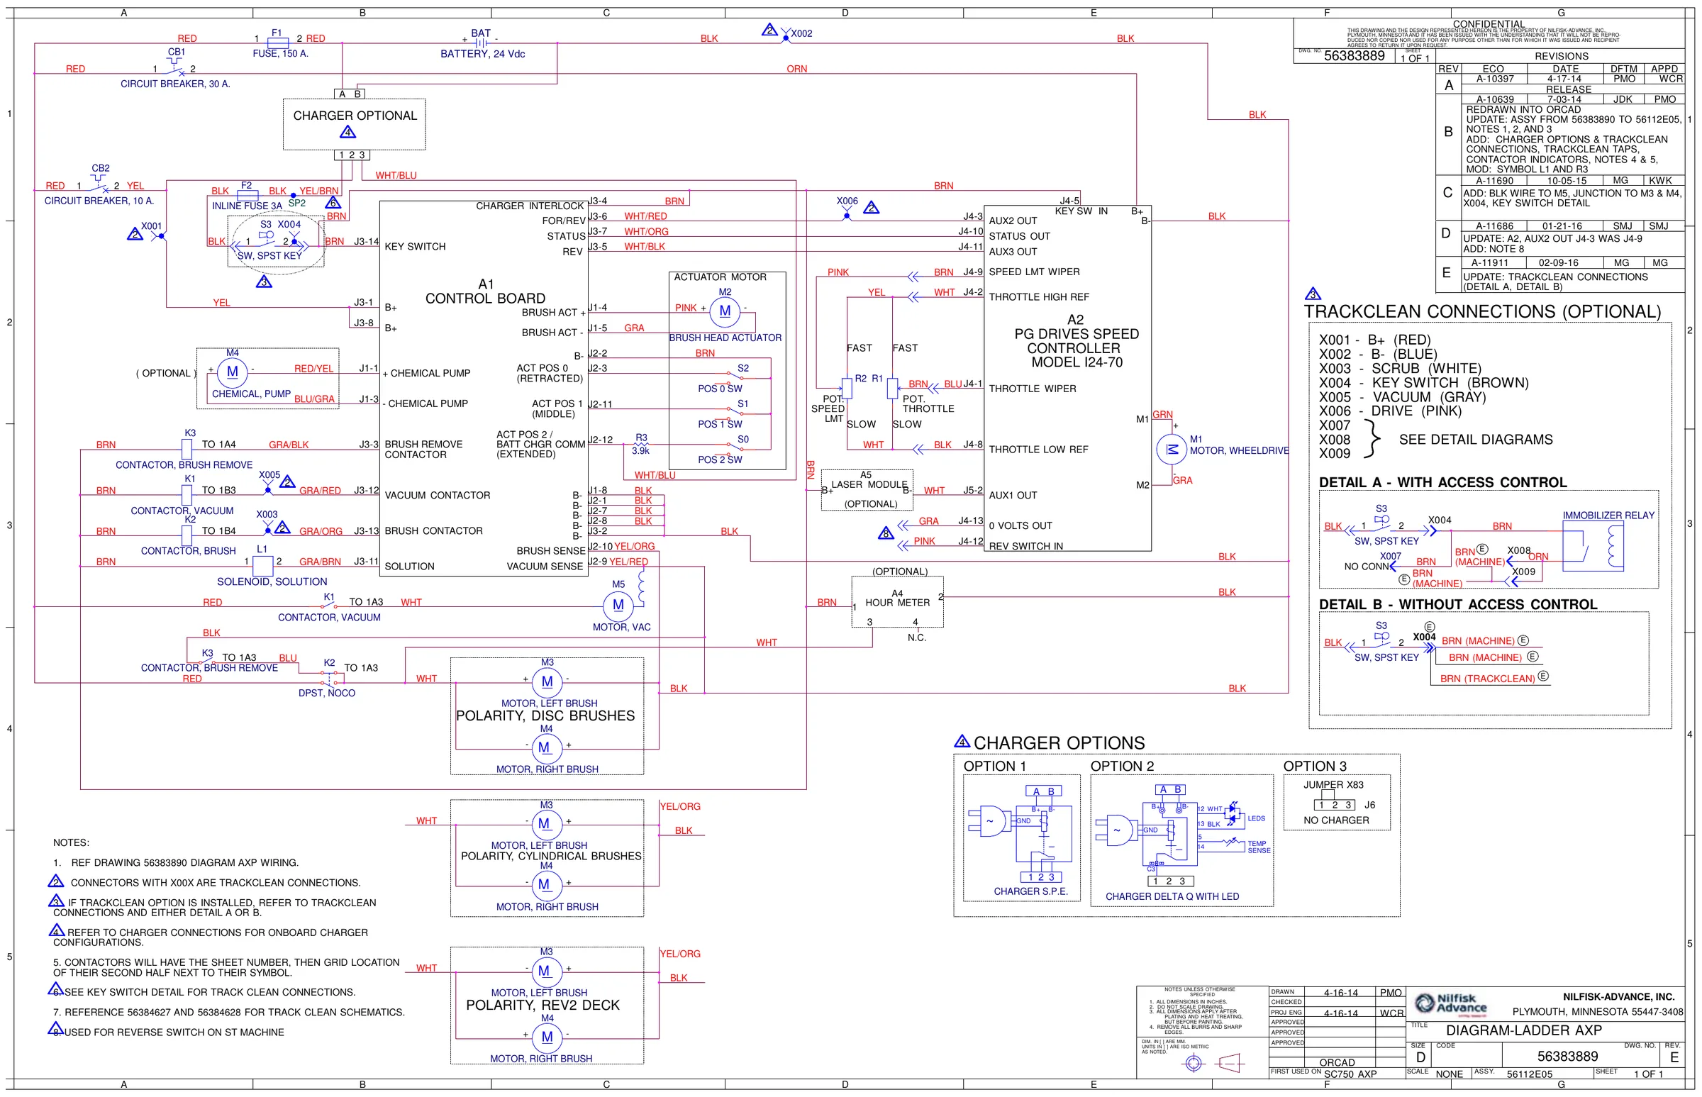The image size is (1702, 1097).
Task: Click the F1 150 A fuse symbol
Action: 277,43
